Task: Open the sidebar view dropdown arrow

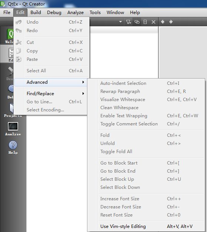Action: coord(120,22)
